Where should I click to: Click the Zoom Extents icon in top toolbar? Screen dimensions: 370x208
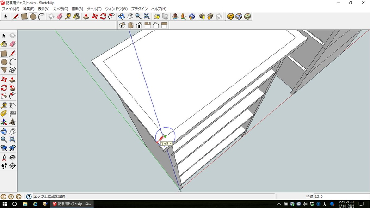(x=147, y=17)
